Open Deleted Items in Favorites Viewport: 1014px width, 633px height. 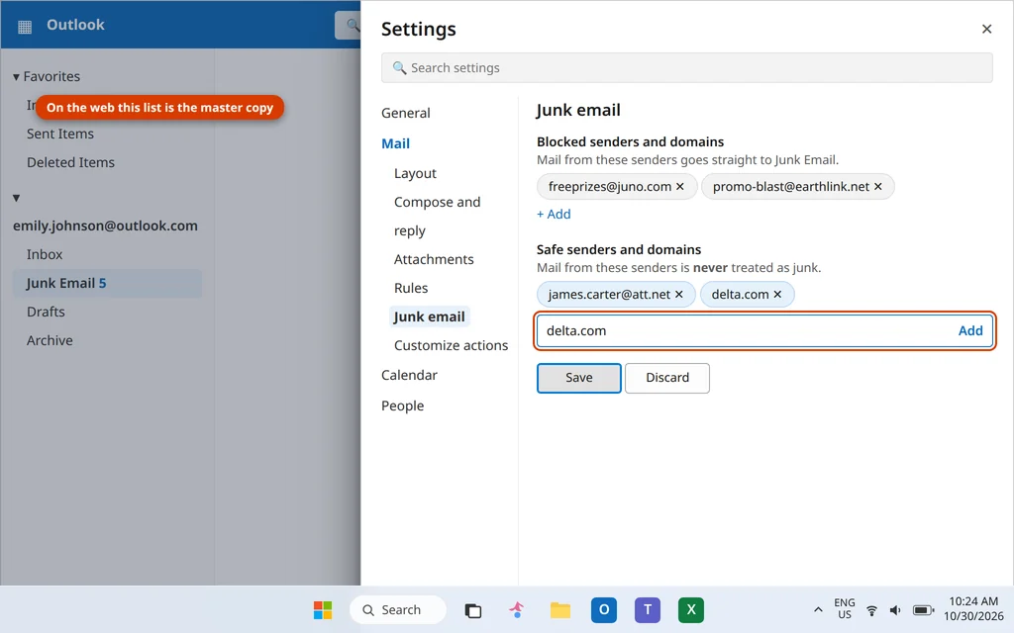tap(70, 163)
